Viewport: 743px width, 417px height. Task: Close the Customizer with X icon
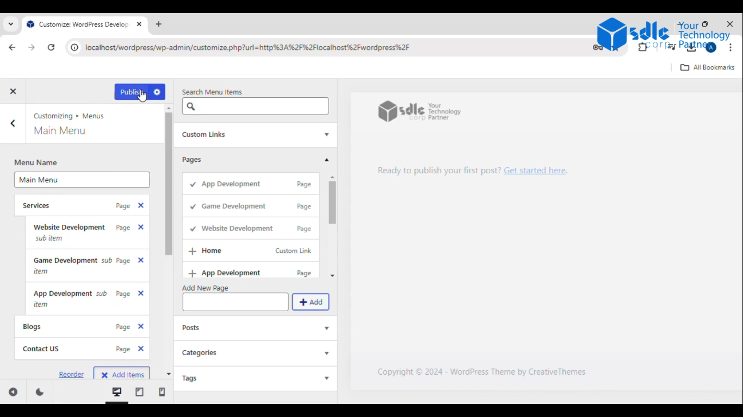click(13, 91)
